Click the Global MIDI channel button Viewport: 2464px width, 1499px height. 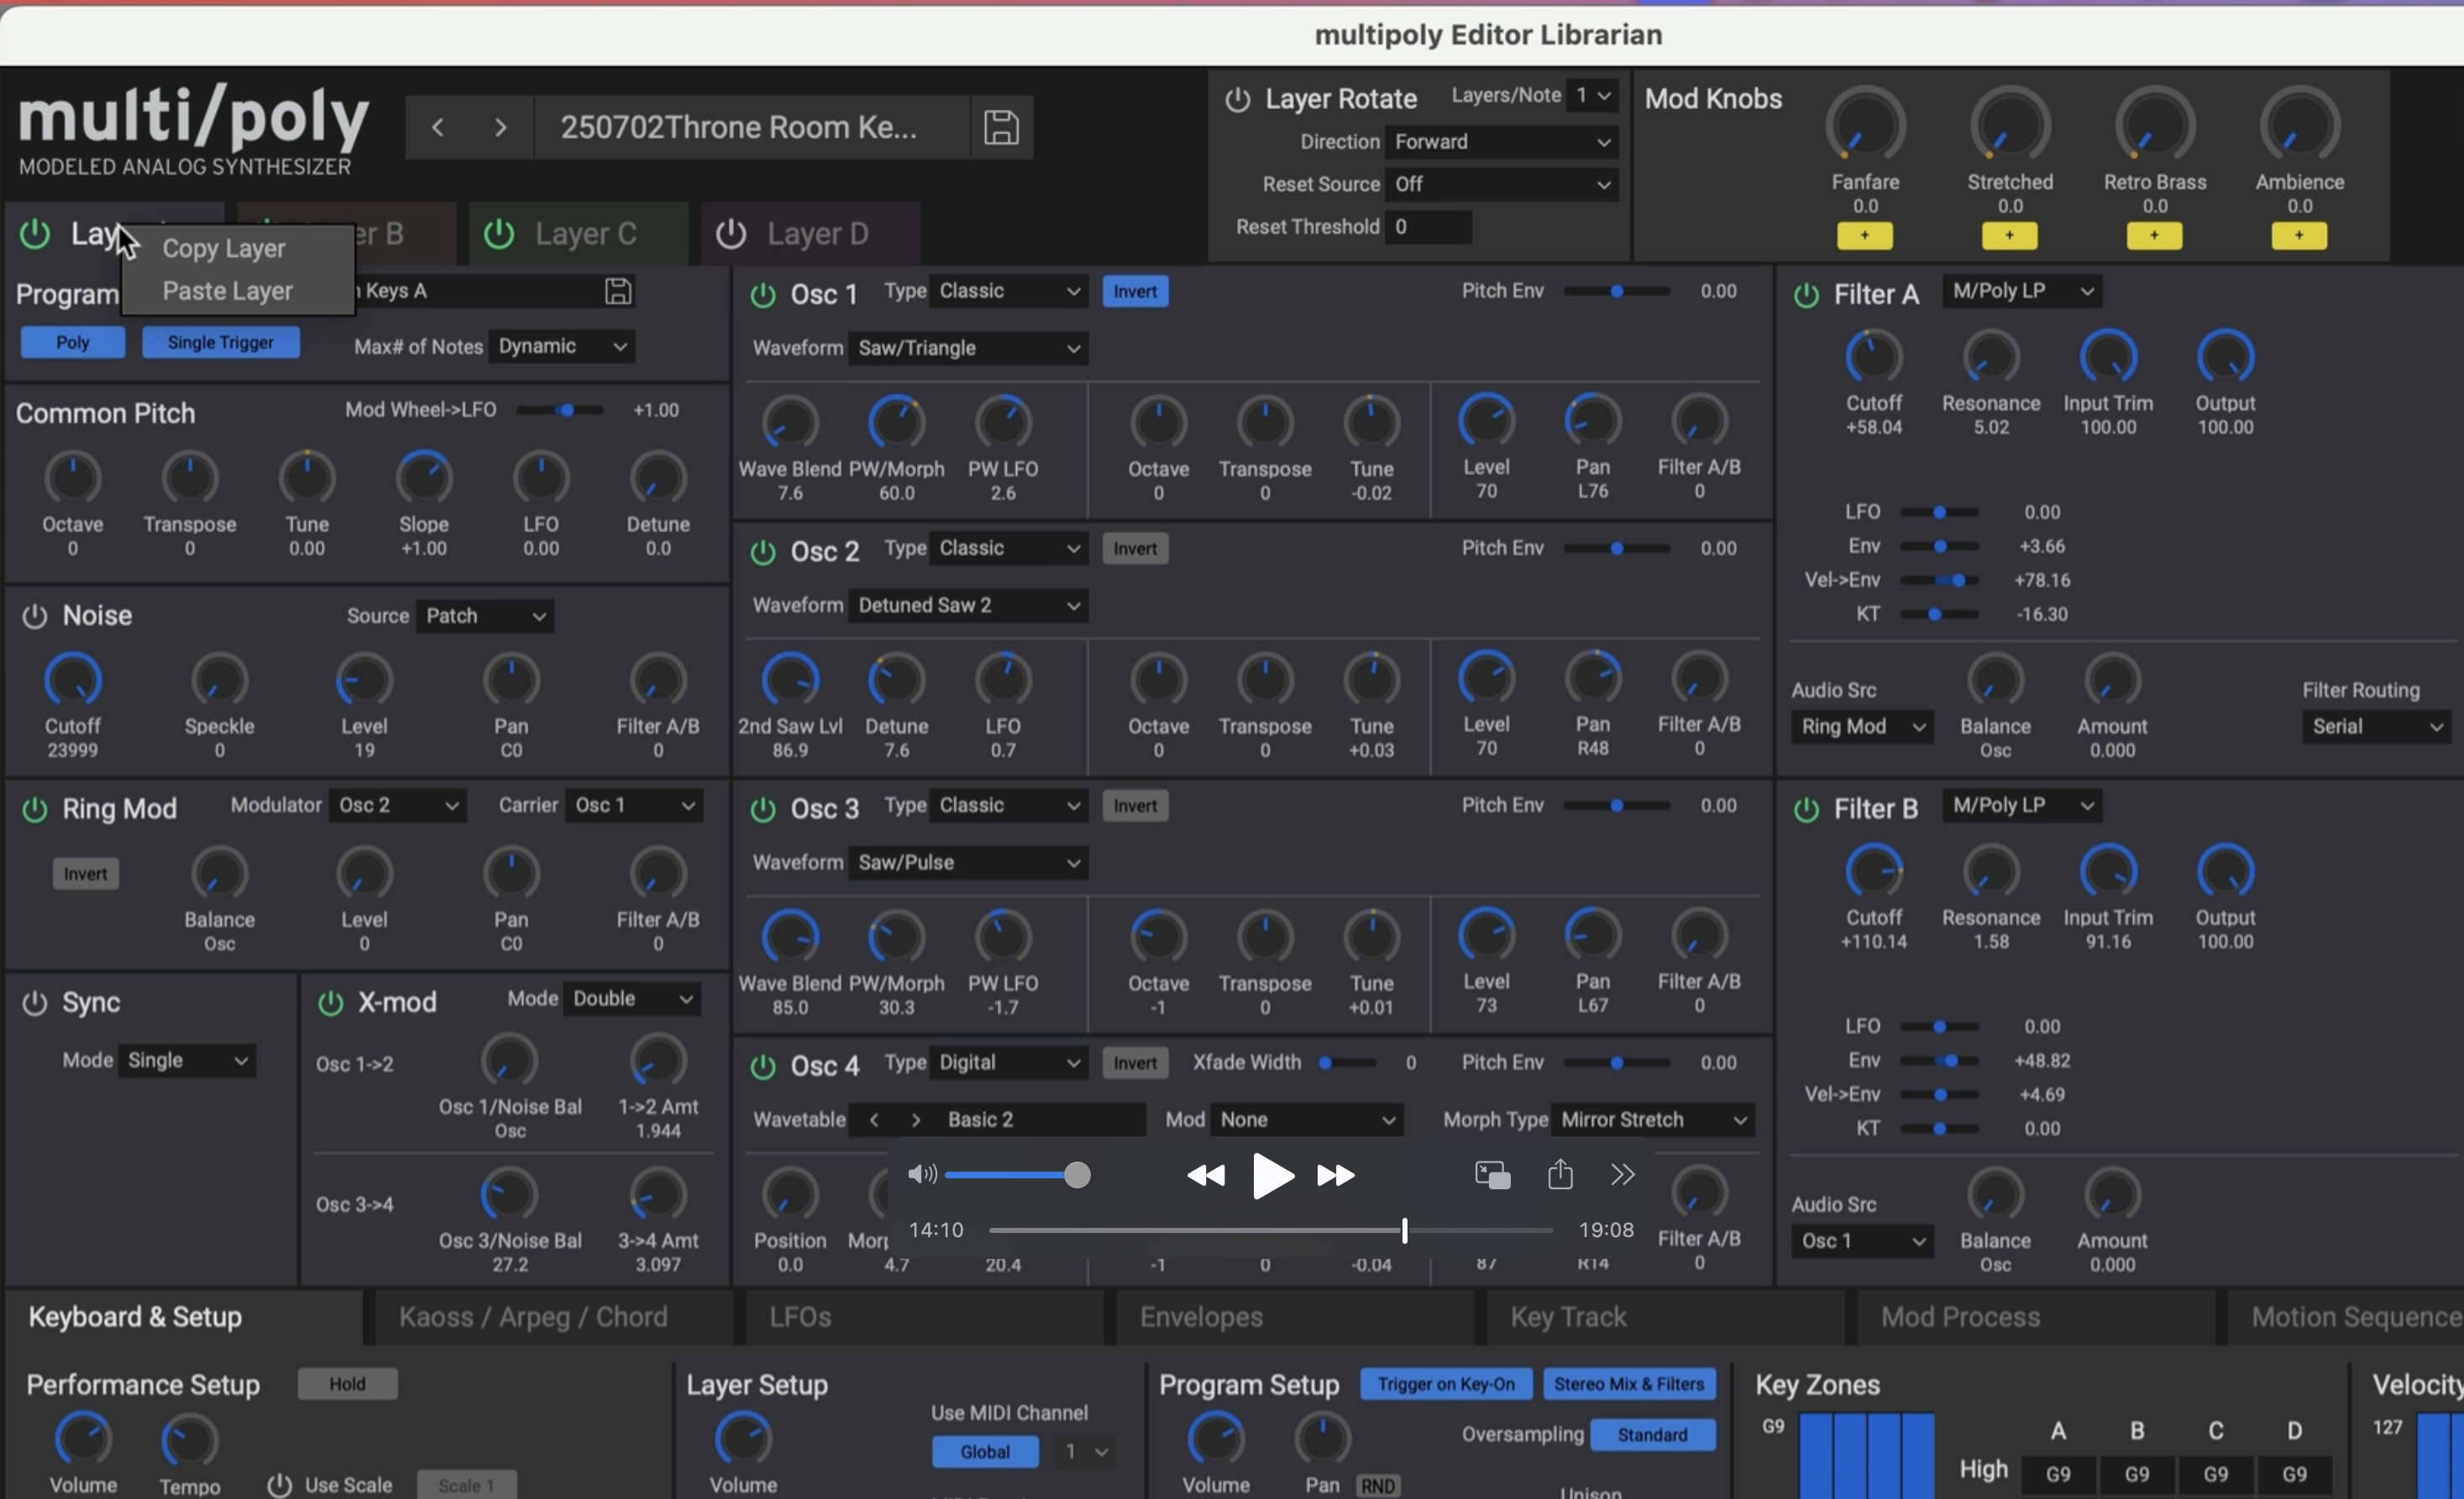985,1452
